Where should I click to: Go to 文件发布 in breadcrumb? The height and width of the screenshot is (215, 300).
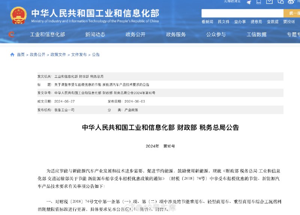79,55
